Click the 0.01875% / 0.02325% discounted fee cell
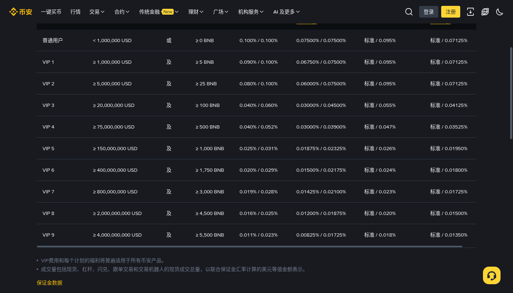This screenshot has width=513, height=293. (321, 148)
